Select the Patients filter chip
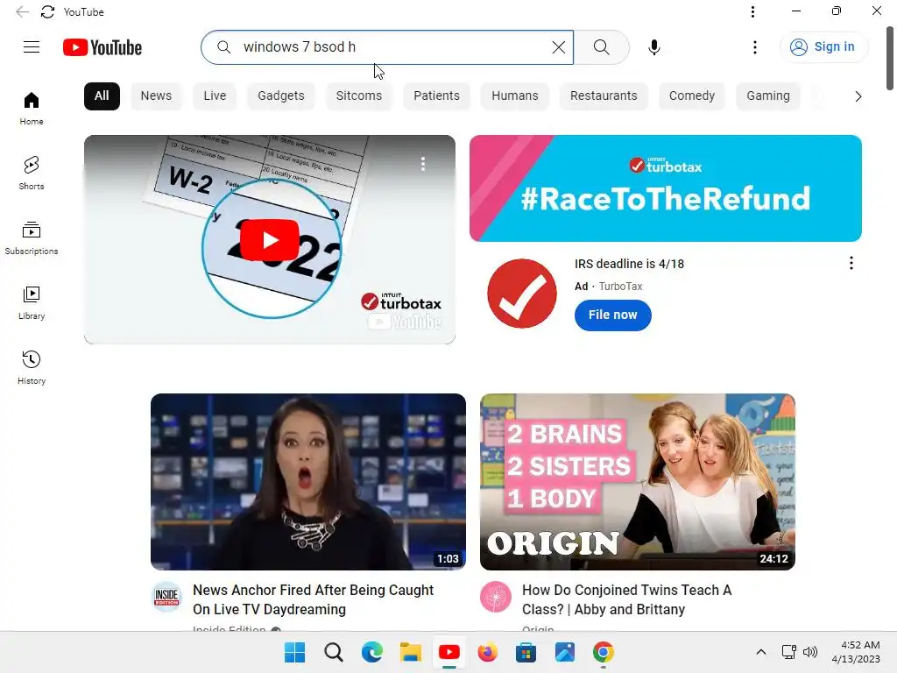This screenshot has height=673, width=897. 436,96
